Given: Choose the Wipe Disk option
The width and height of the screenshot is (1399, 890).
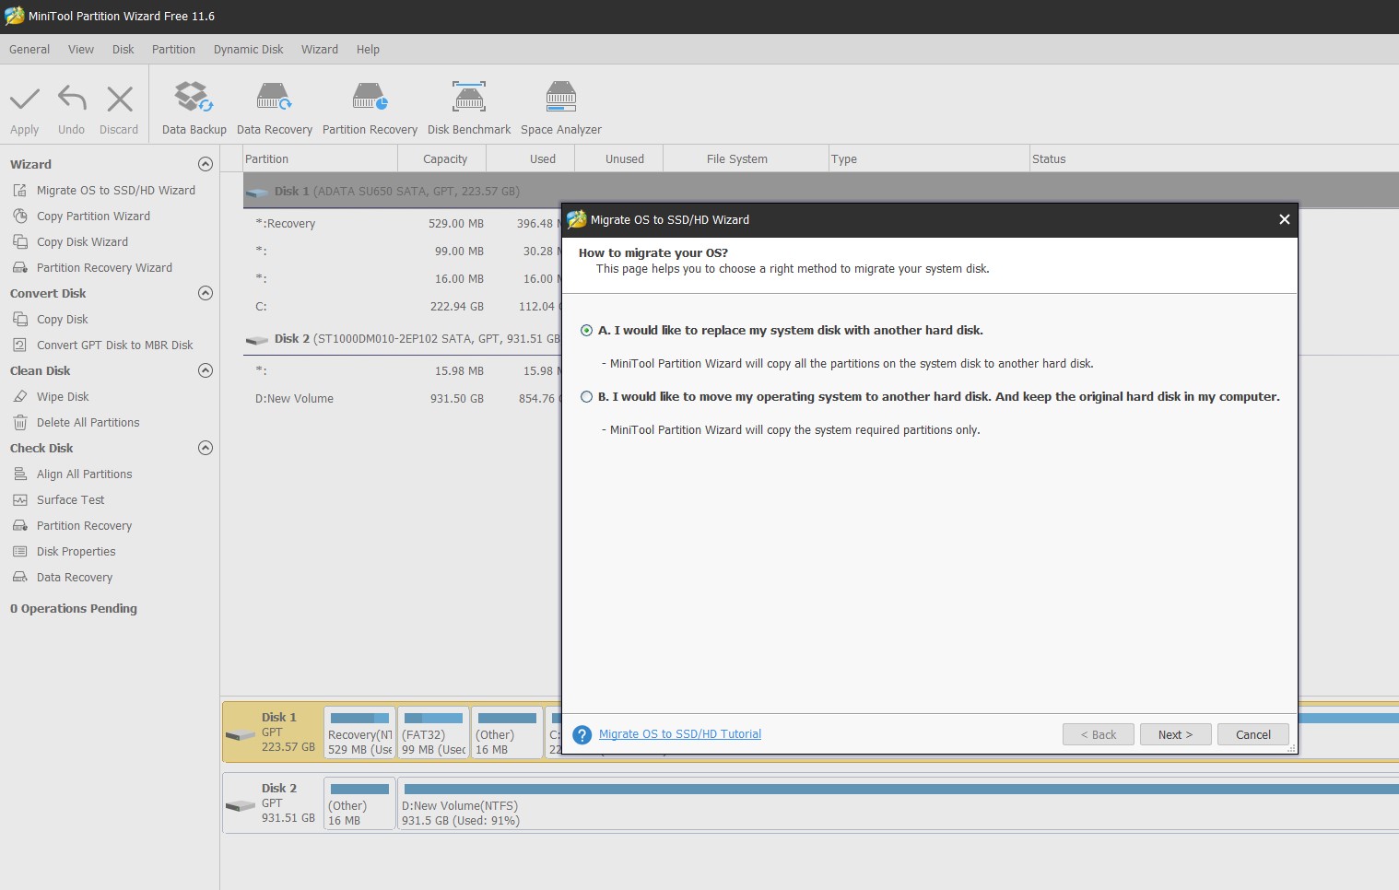Looking at the screenshot, I should tap(62, 396).
